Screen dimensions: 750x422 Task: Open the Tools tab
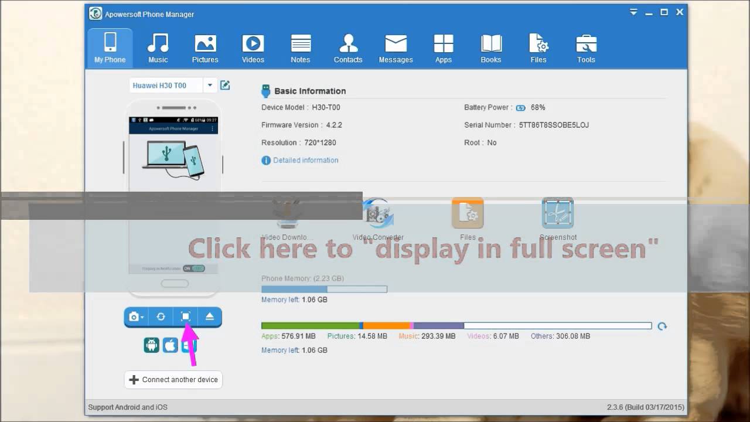(586, 47)
